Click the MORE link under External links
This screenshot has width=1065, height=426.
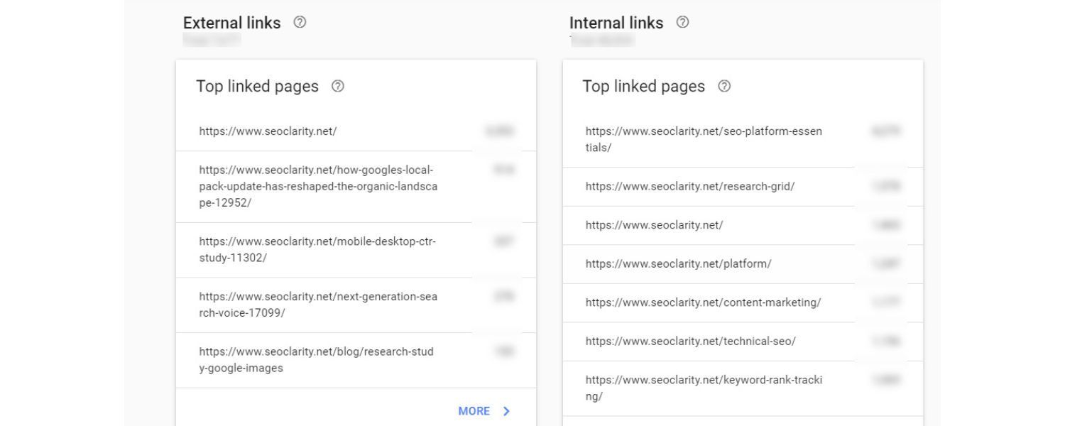[474, 410]
